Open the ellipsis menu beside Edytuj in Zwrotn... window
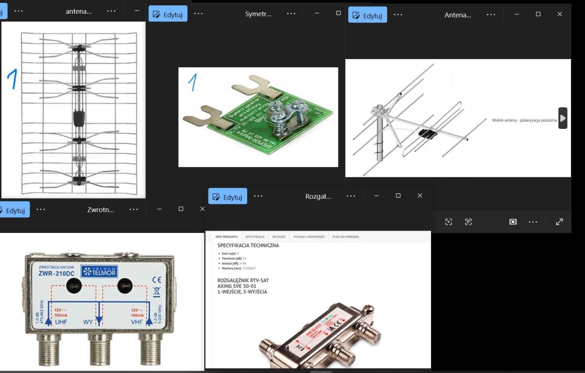The height and width of the screenshot is (373, 585). 41,209
